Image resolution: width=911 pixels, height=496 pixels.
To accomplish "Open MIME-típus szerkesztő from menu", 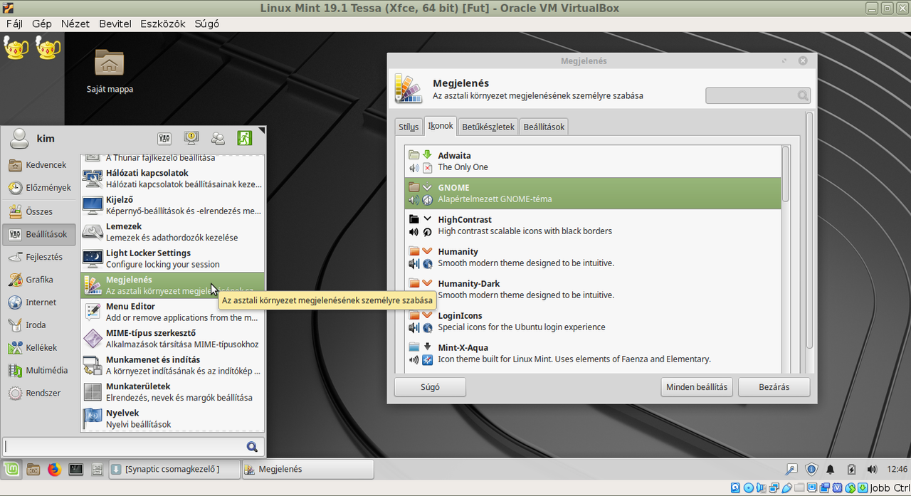I will tap(172, 338).
